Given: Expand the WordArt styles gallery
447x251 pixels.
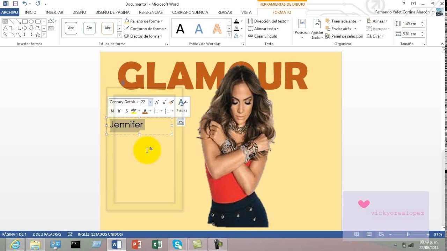Looking at the screenshot, I should [229, 36].
